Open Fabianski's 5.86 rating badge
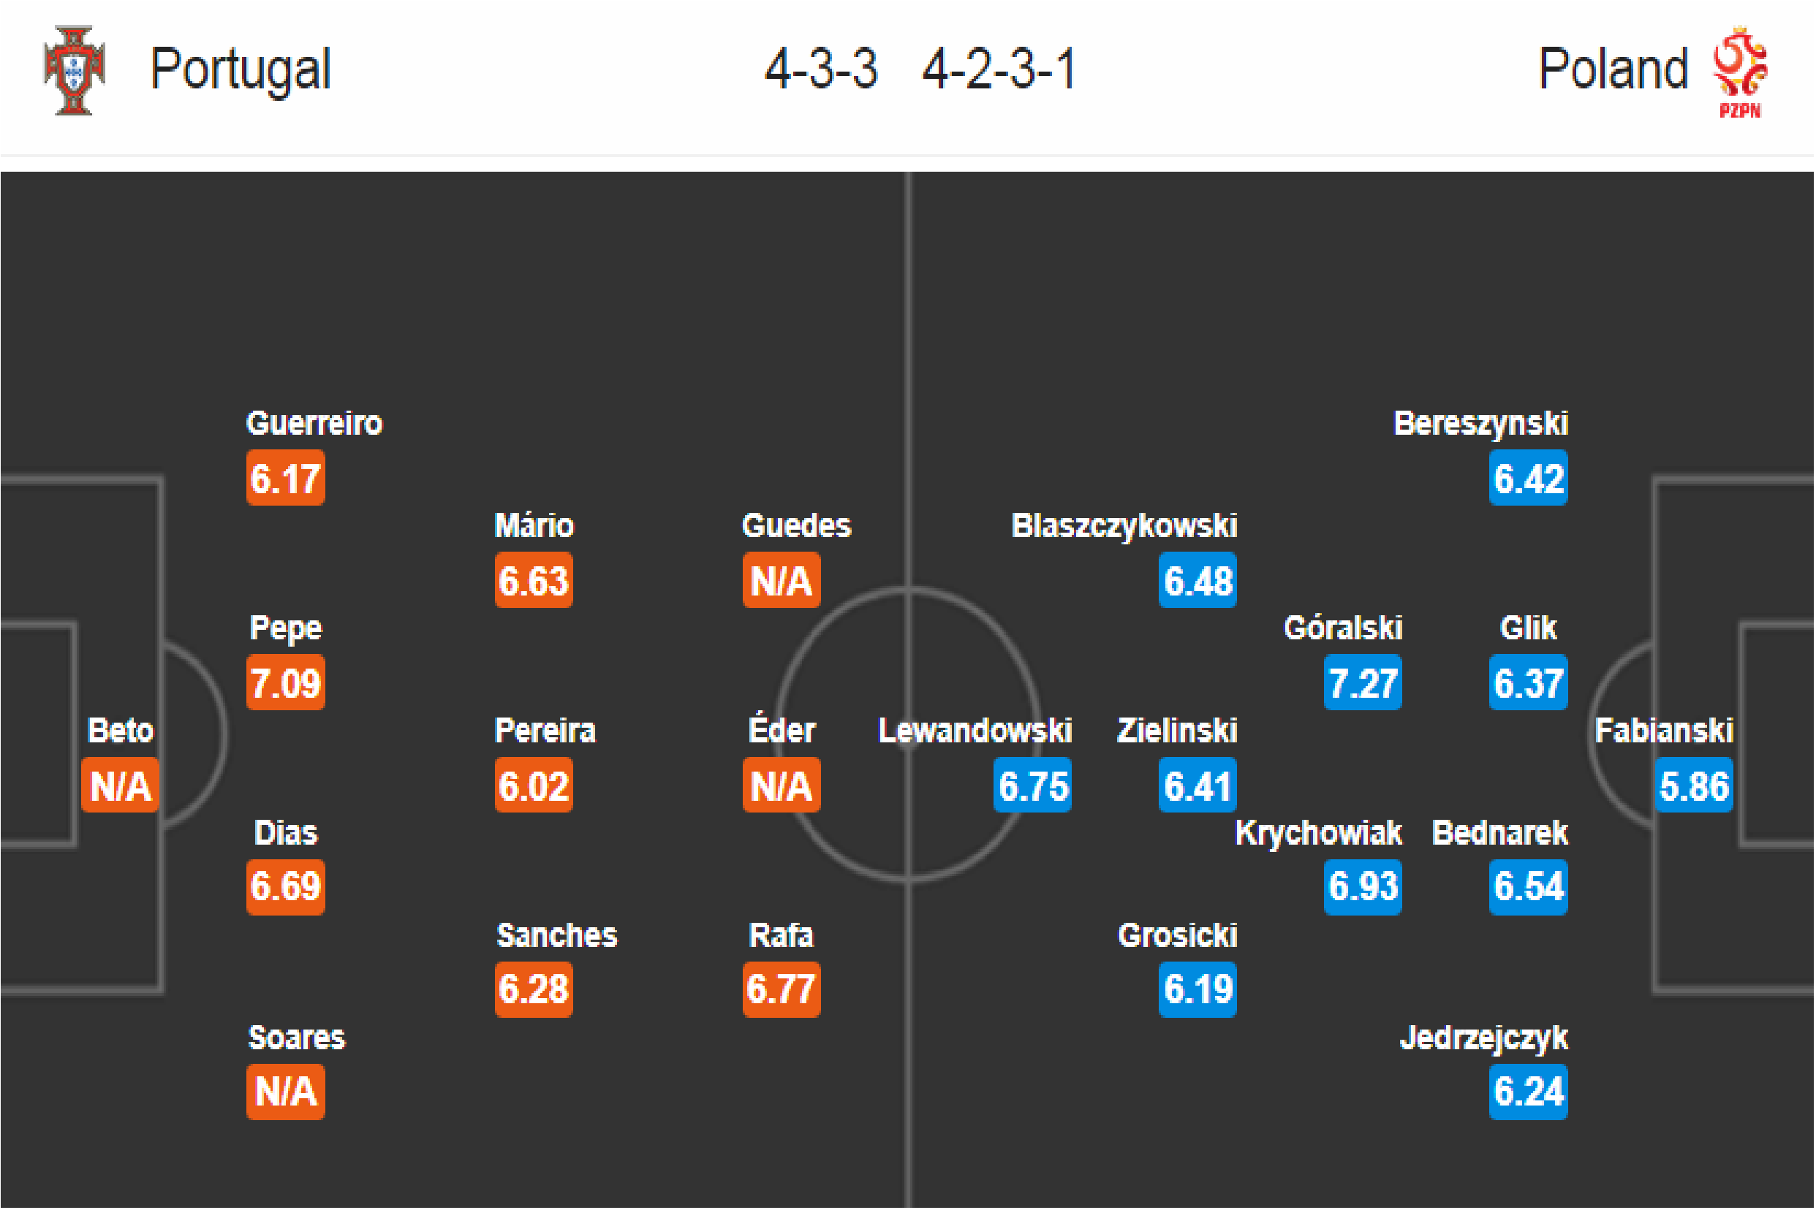Image resolution: width=1816 pixels, height=1210 pixels. click(1693, 785)
